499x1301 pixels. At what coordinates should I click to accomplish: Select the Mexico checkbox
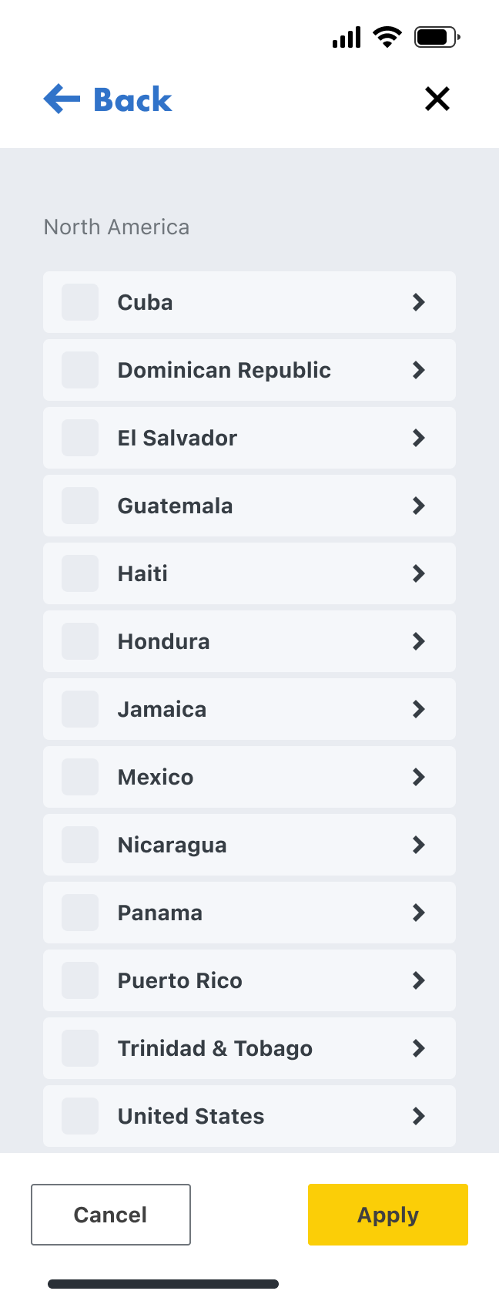click(x=80, y=777)
